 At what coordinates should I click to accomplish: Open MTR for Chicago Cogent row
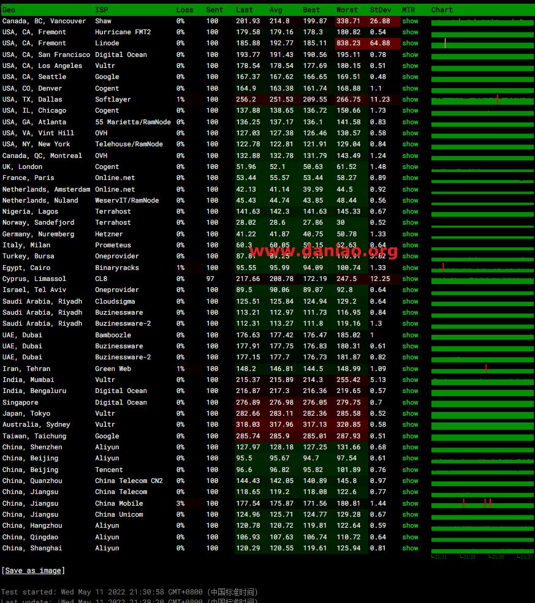[411, 110]
